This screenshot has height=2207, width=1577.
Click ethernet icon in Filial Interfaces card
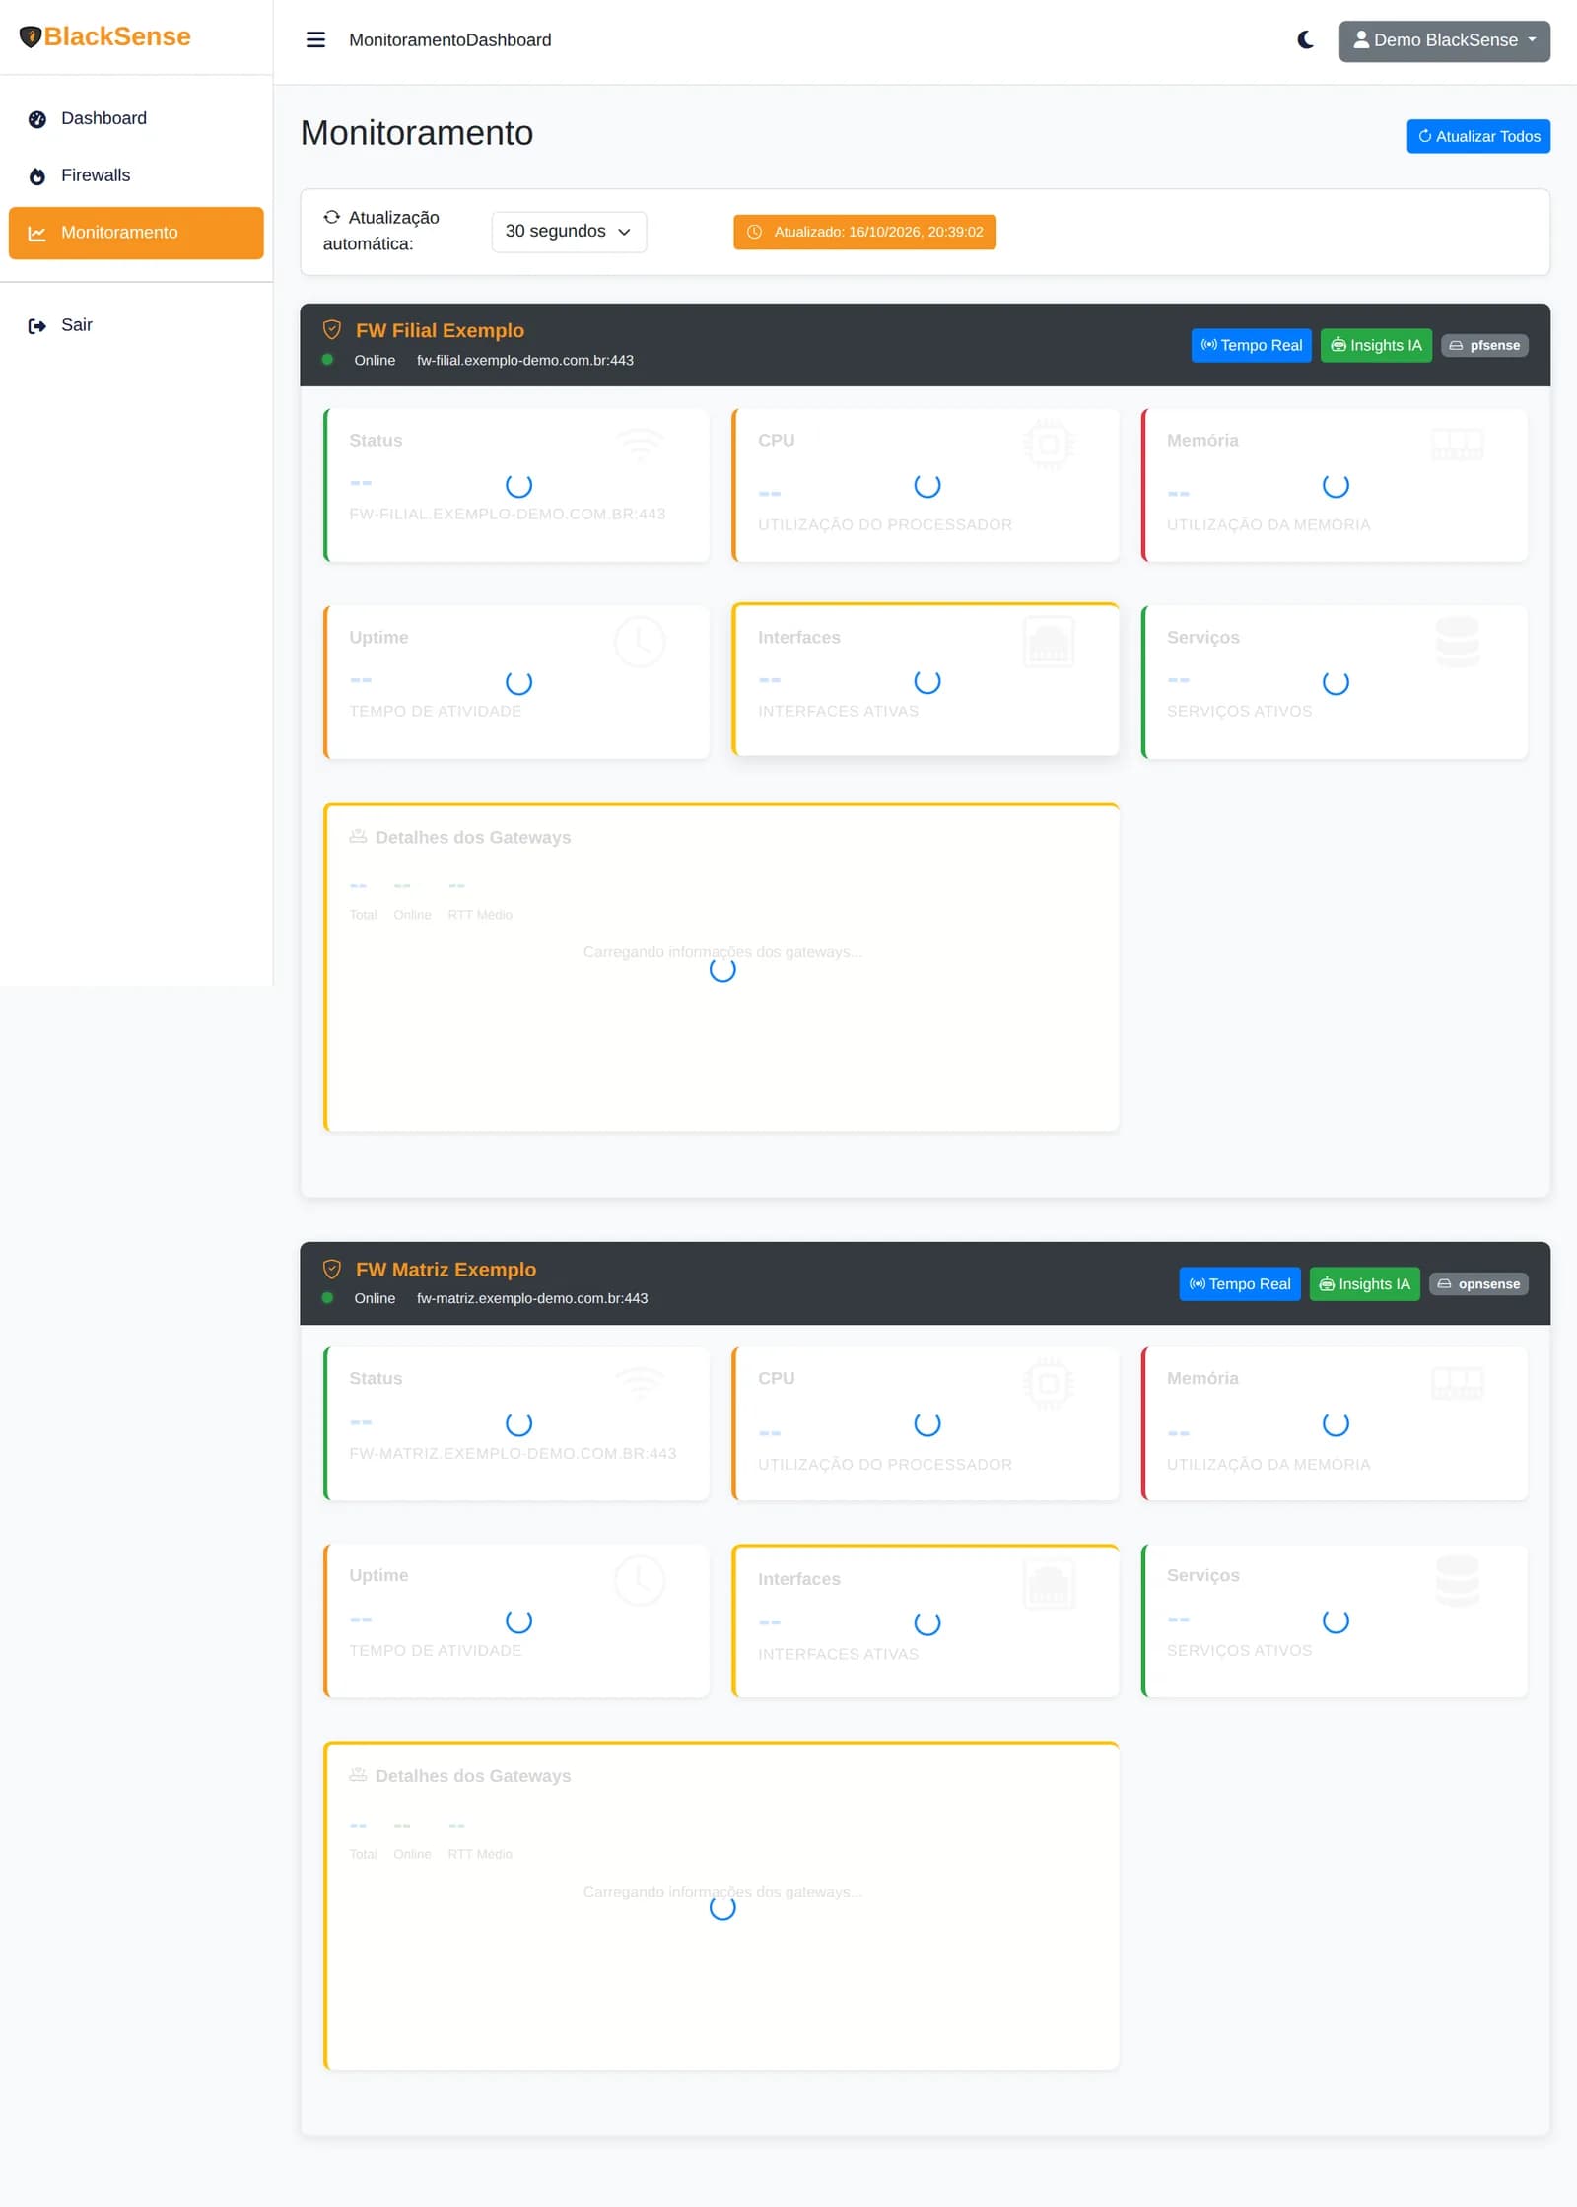[x=1049, y=642]
